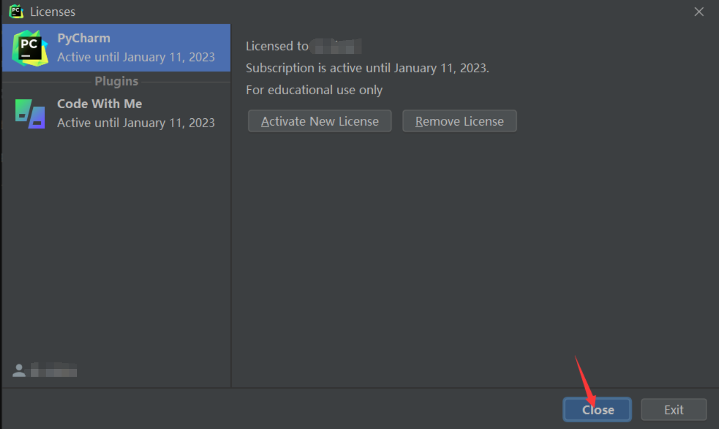Click the PyCharm logo in the title bar
The width and height of the screenshot is (719, 429).
(16, 11)
